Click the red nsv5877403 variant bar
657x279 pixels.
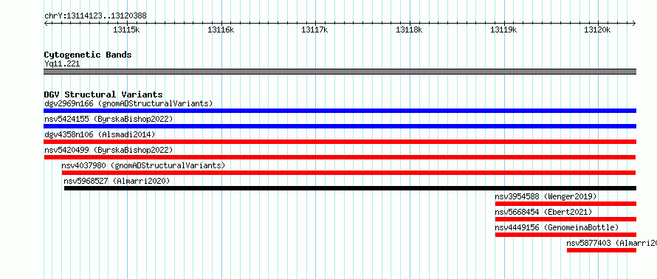(602, 250)
